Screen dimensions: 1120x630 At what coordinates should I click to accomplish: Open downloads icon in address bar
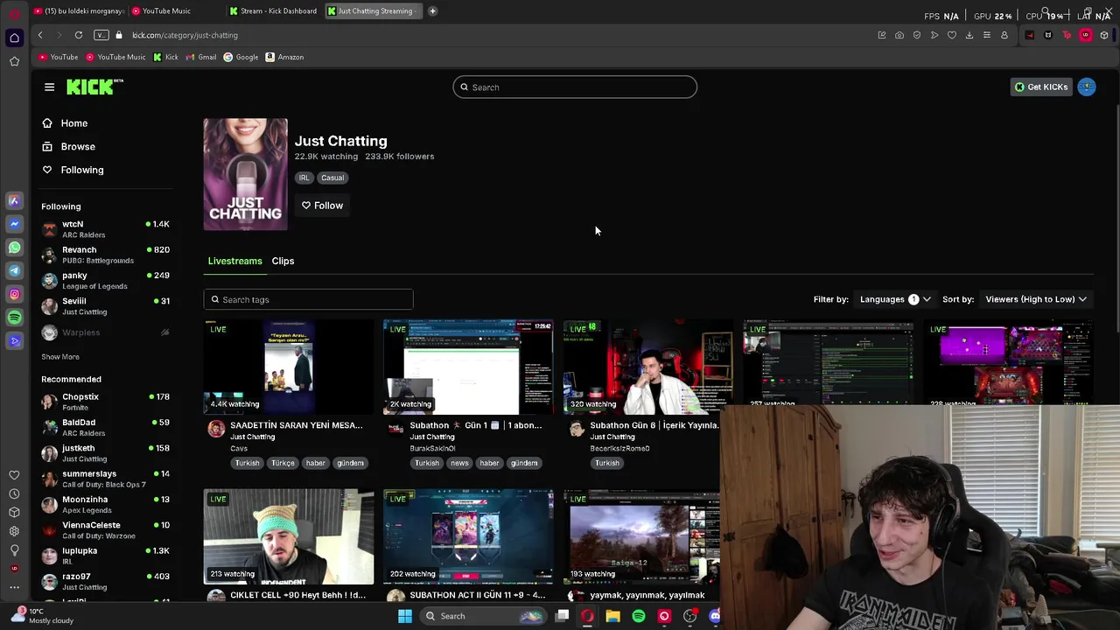(969, 35)
